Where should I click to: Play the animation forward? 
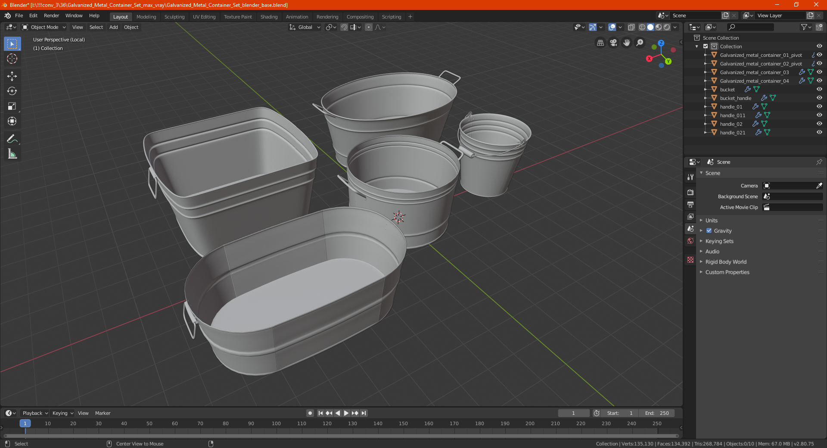346,413
